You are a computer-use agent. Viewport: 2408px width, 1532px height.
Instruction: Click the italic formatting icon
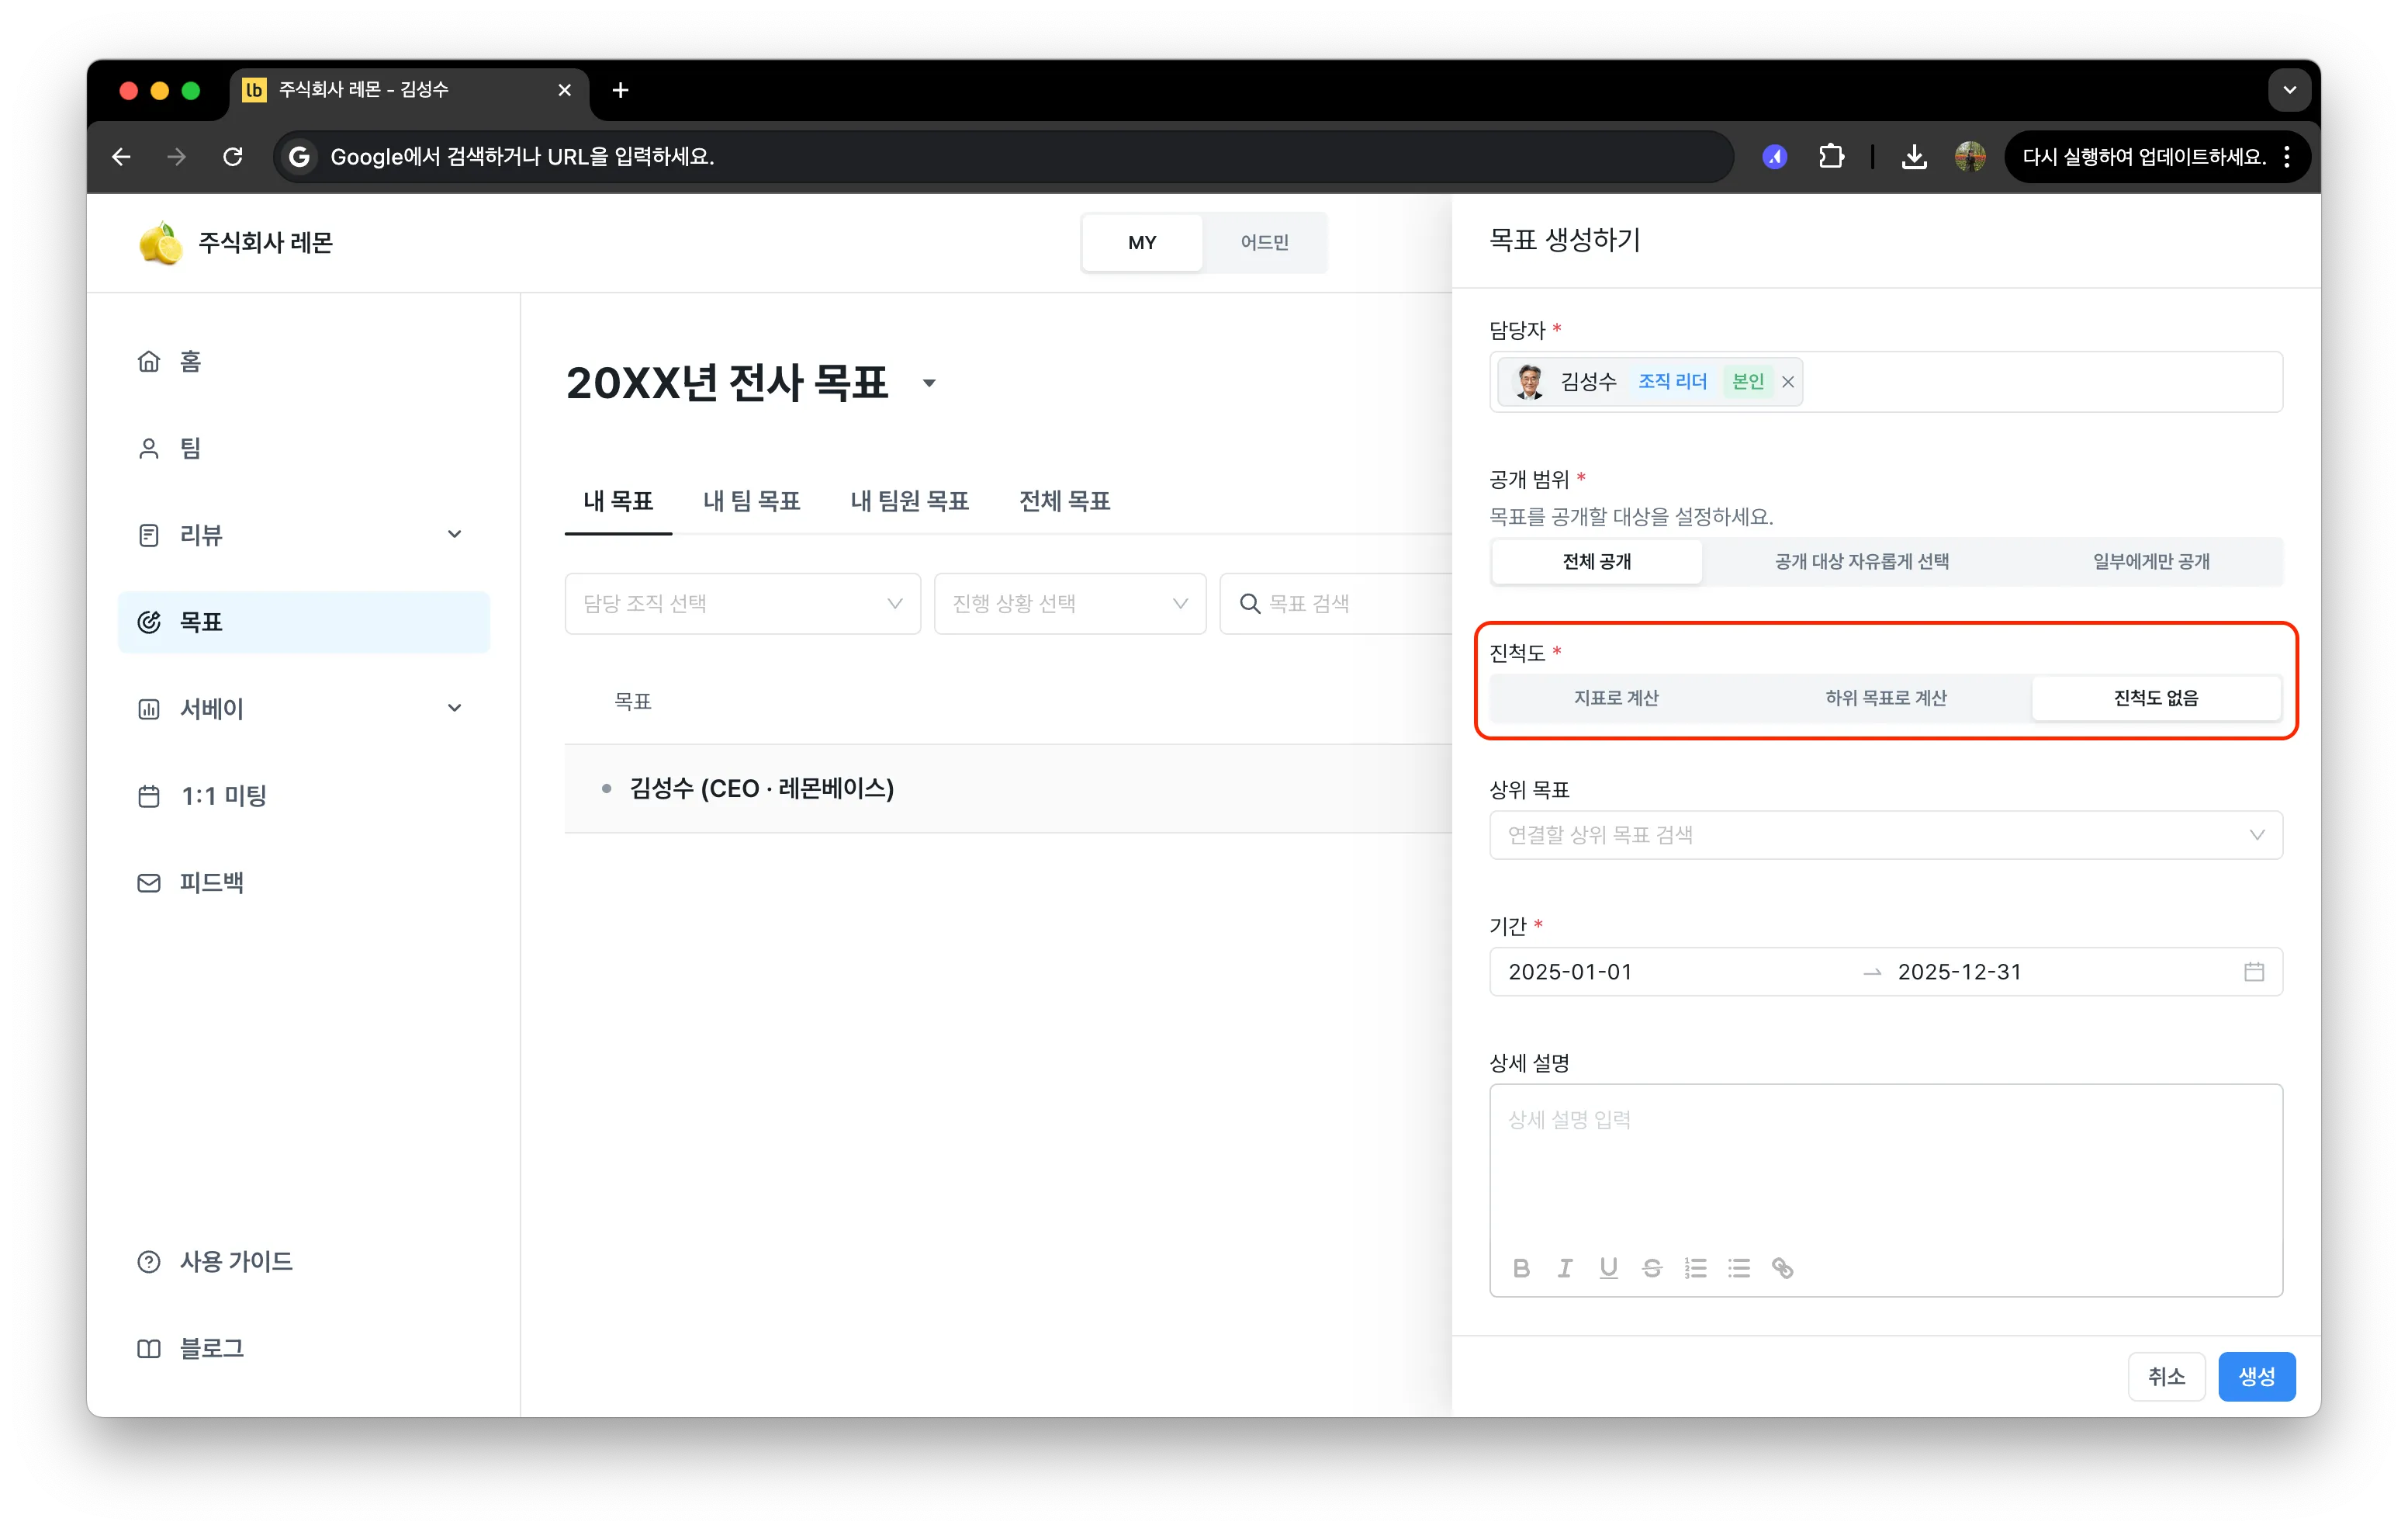click(x=1565, y=1268)
